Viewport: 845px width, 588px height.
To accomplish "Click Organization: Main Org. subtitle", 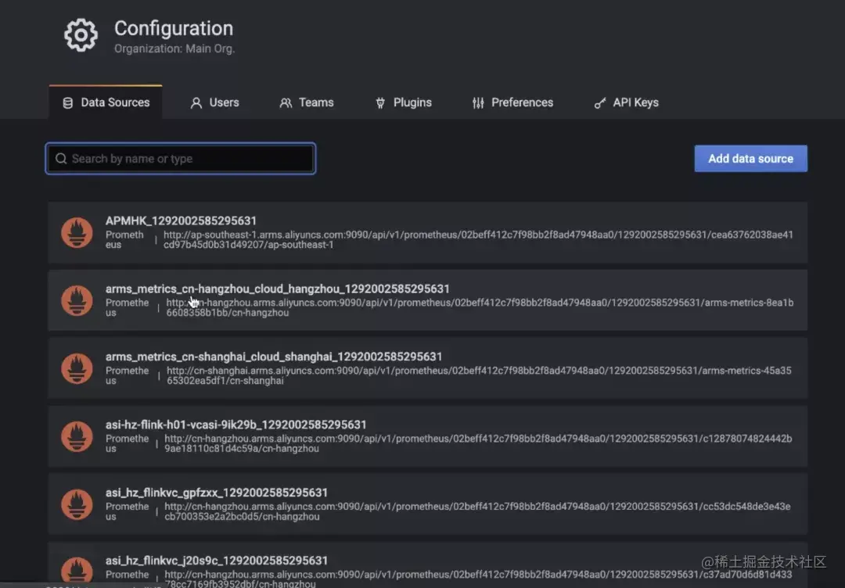I will (174, 48).
